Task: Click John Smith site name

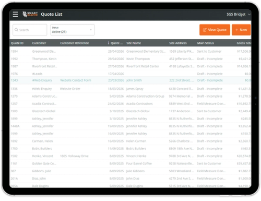Action: coord(134,80)
